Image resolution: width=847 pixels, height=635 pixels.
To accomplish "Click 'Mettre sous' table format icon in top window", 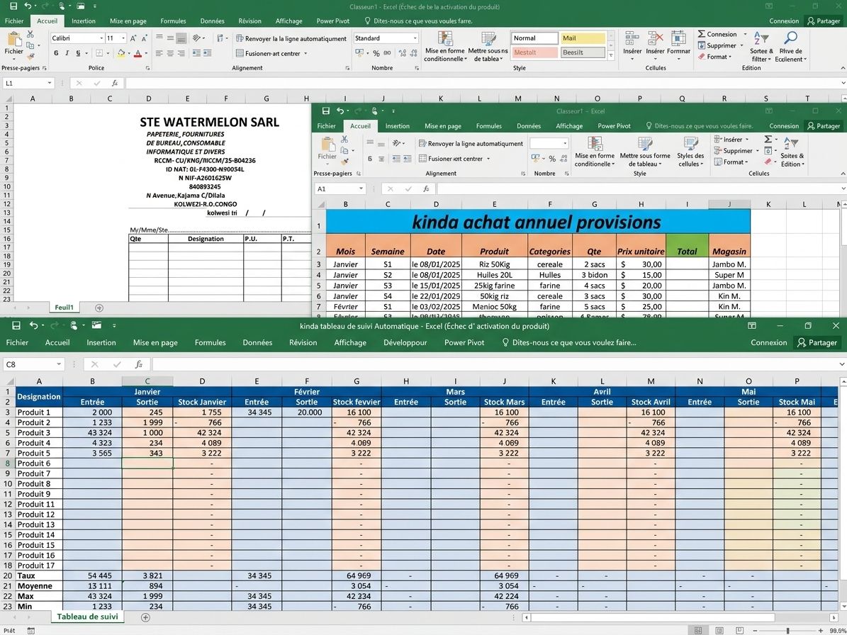I will 488,47.
